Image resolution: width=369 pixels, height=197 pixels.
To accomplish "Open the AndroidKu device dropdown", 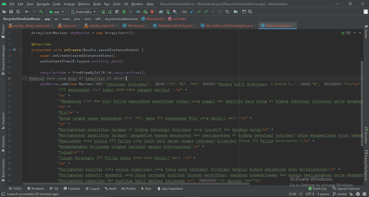I will point(83,12).
